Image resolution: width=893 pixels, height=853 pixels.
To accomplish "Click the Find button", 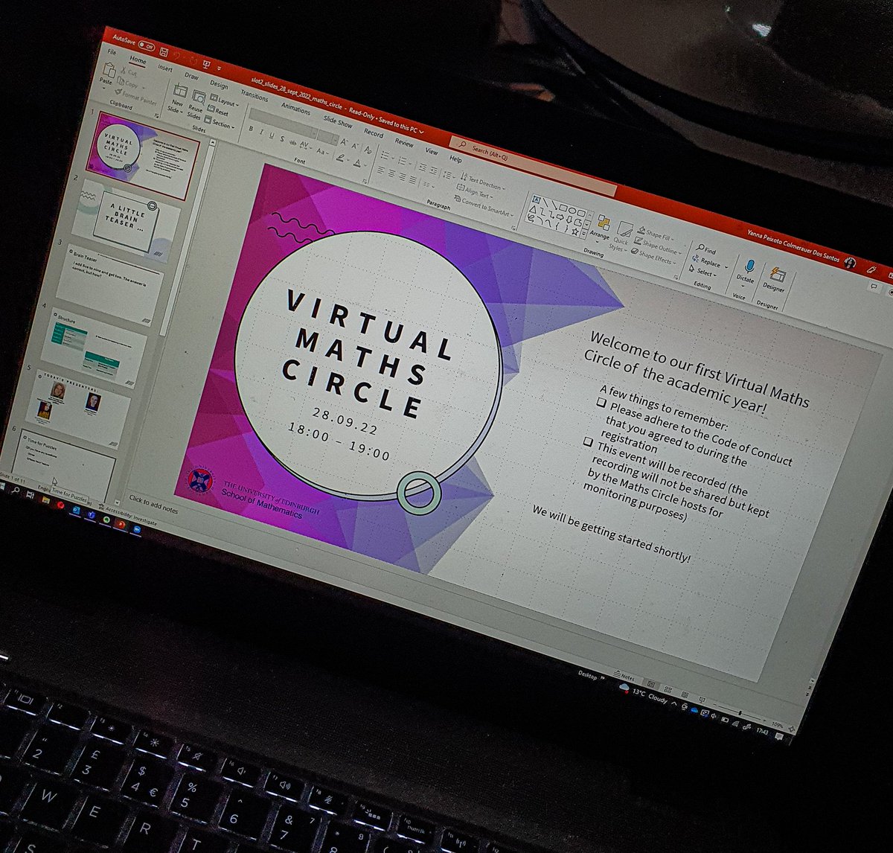I will point(706,249).
